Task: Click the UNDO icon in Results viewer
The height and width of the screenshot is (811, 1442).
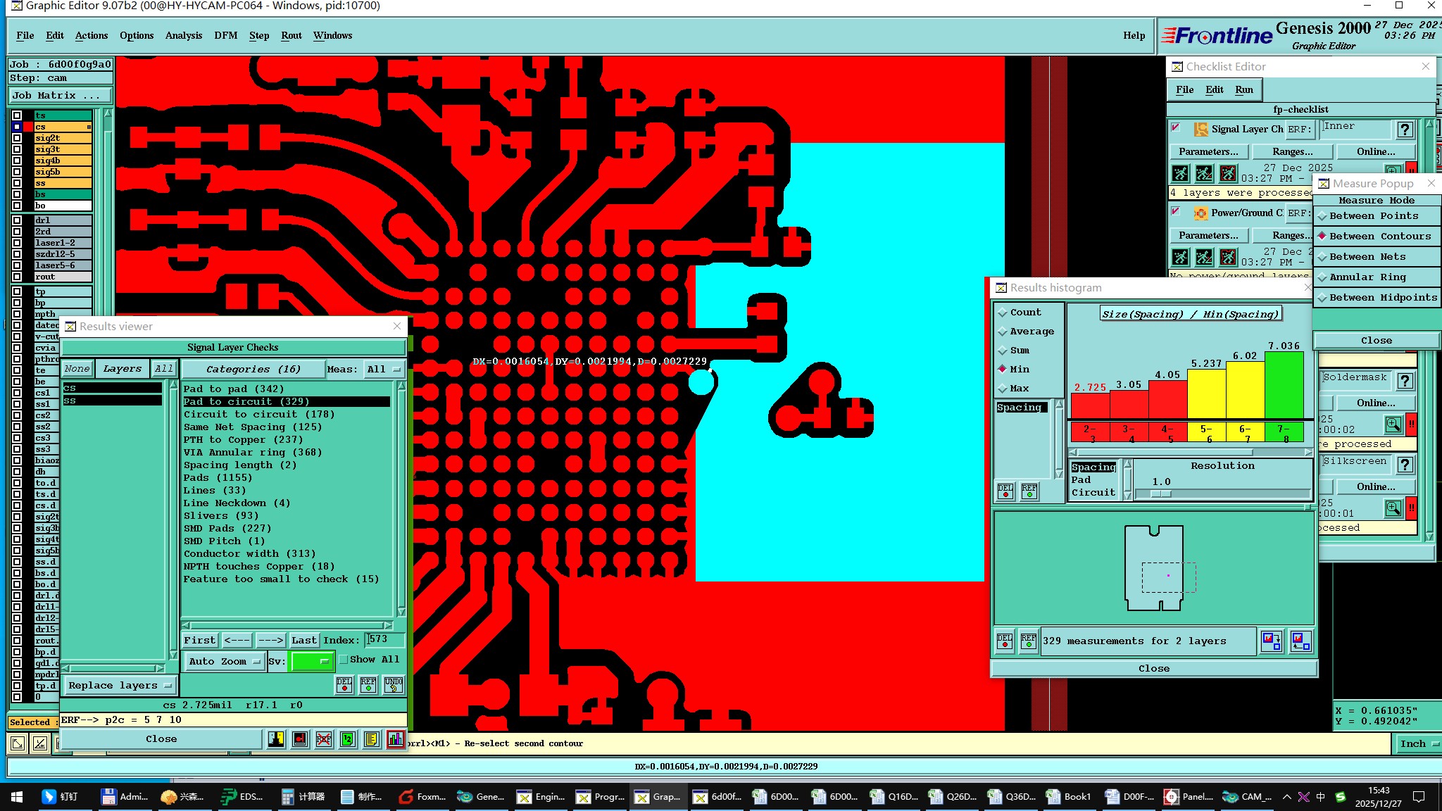Action: [394, 684]
